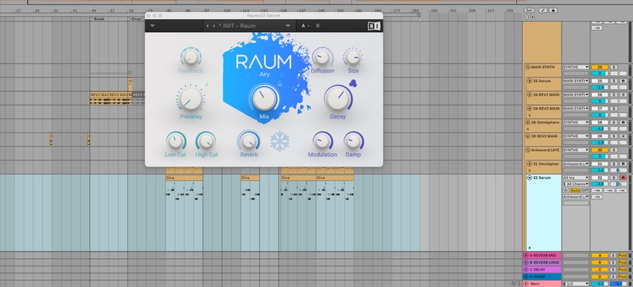633x287 pixels.
Task: Go to next preset arrow in Raum header
Action: (x=214, y=26)
